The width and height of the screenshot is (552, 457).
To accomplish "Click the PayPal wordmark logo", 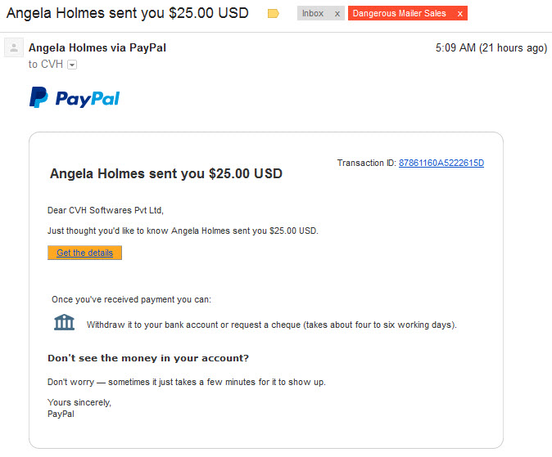I will pos(88,99).
